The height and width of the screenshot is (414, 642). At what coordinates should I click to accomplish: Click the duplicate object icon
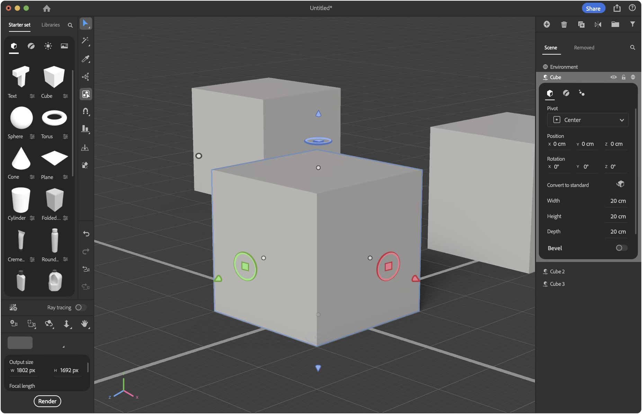[581, 24]
